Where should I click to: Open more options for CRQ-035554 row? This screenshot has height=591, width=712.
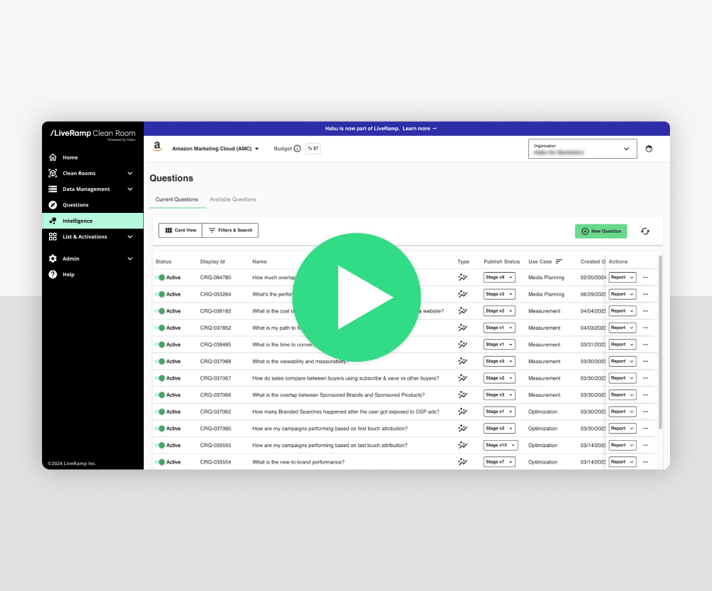pos(646,462)
